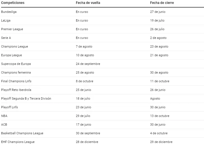The image size is (204, 148).
Task: Select the Bundesliga row name
Action: (x=9, y=12)
